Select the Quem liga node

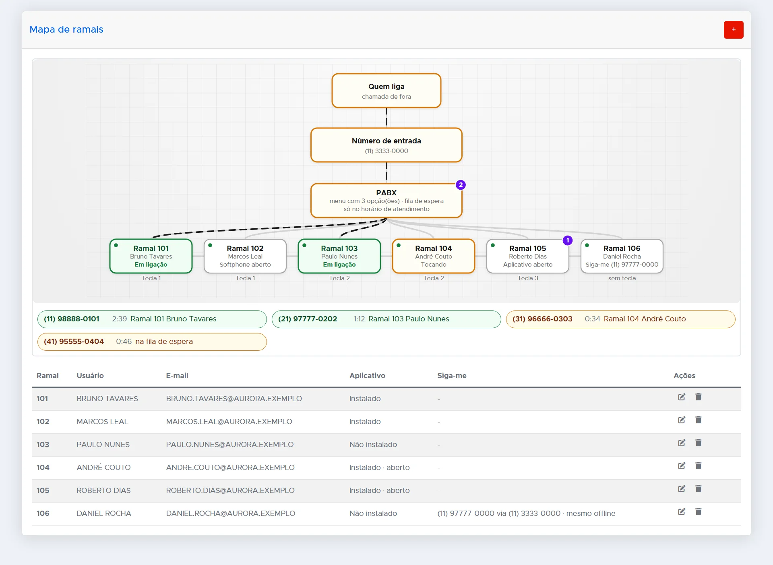(386, 91)
